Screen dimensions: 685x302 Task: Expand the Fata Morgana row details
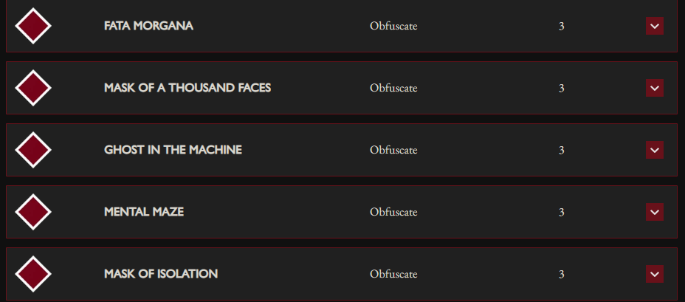(655, 26)
